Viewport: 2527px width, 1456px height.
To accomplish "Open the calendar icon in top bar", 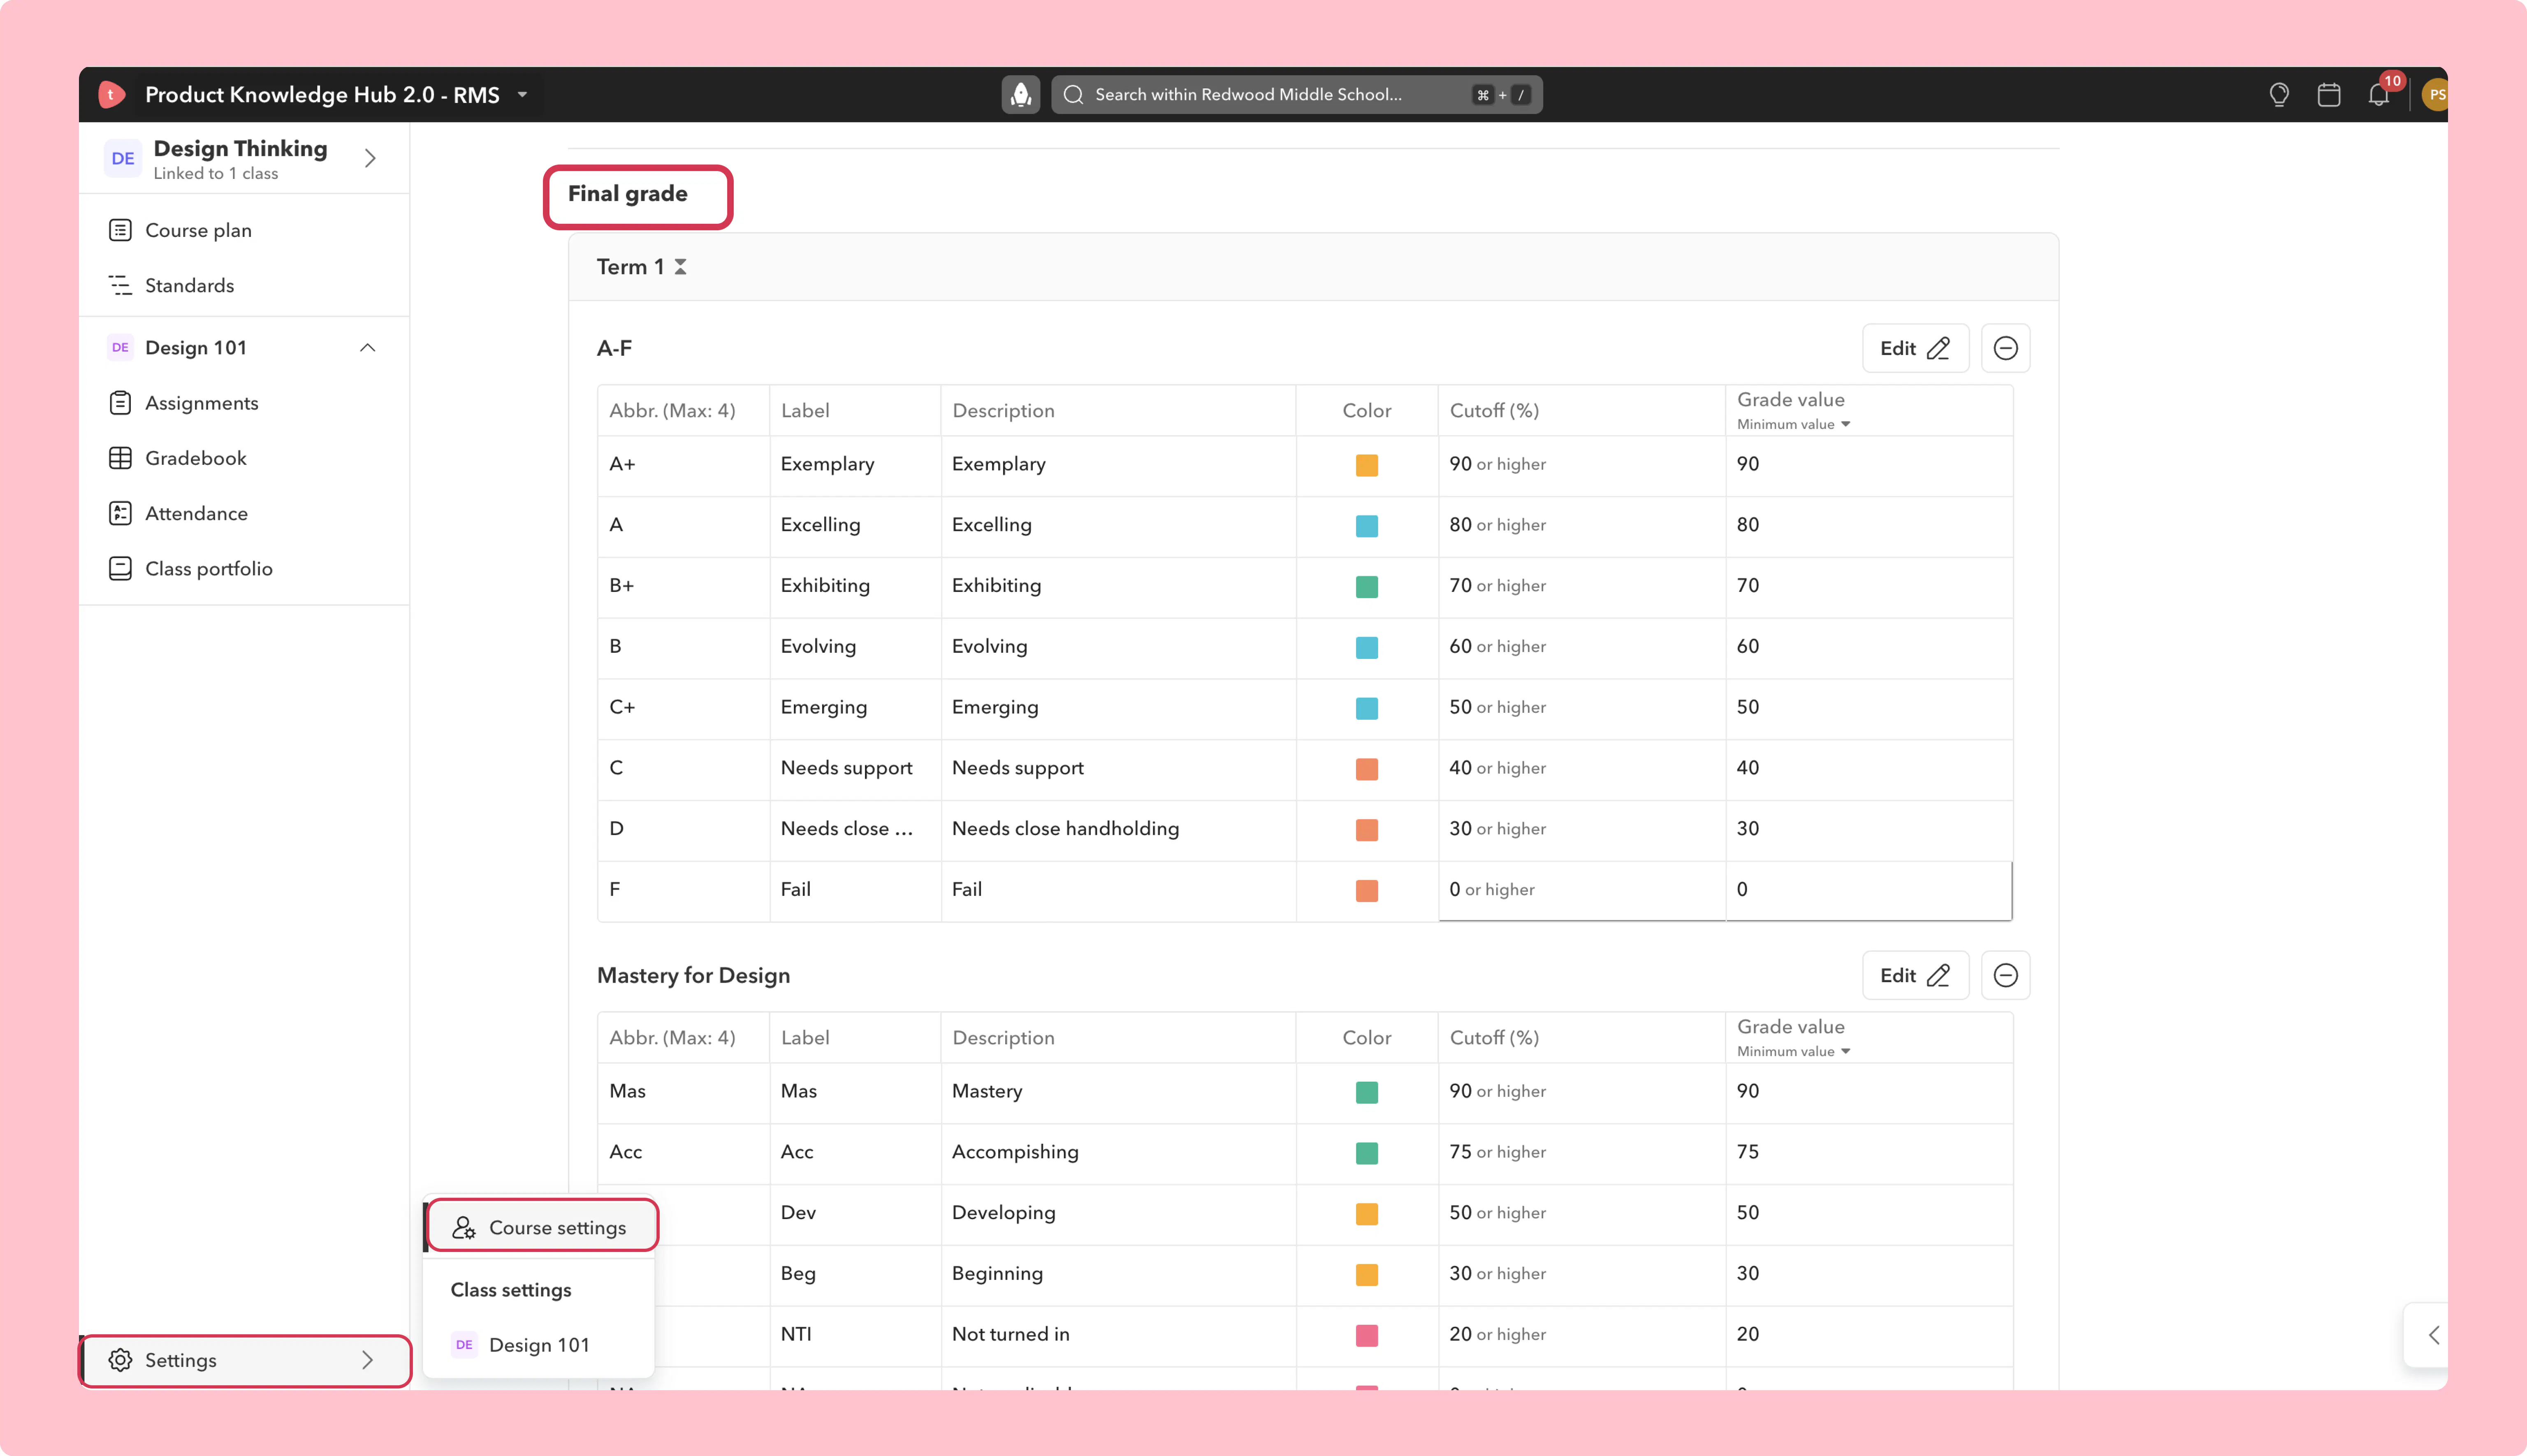I will click(2329, 95).
